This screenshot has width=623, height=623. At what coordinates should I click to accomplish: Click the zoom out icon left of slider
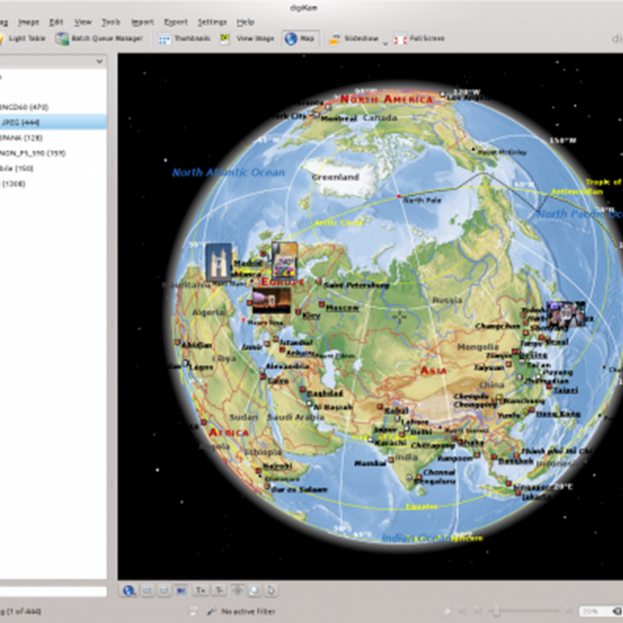point(478,611)
